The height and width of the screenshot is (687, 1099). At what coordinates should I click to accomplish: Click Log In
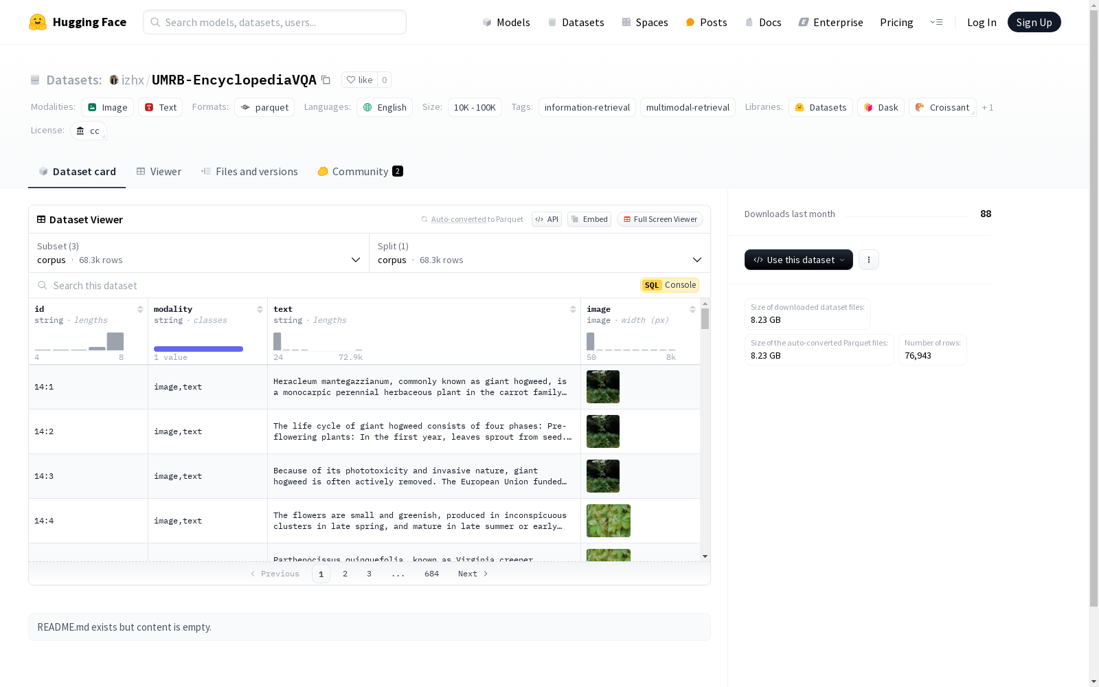tap(982, 22)
